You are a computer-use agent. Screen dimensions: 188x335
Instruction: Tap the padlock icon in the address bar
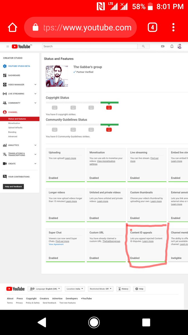click(35, 27)
